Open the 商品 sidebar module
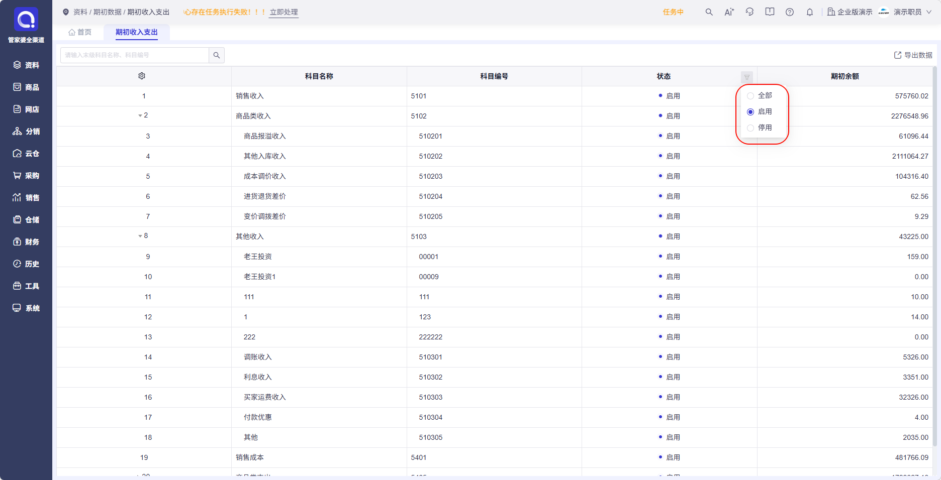 click(x=26, y=87)
